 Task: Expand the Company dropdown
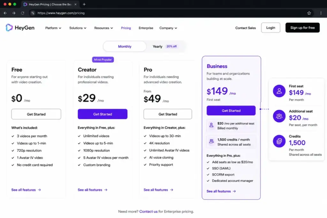coord(168,28)
